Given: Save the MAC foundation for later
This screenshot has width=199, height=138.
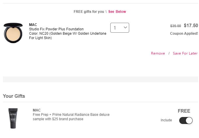Looking at the screenshot, I should (185, 53).
